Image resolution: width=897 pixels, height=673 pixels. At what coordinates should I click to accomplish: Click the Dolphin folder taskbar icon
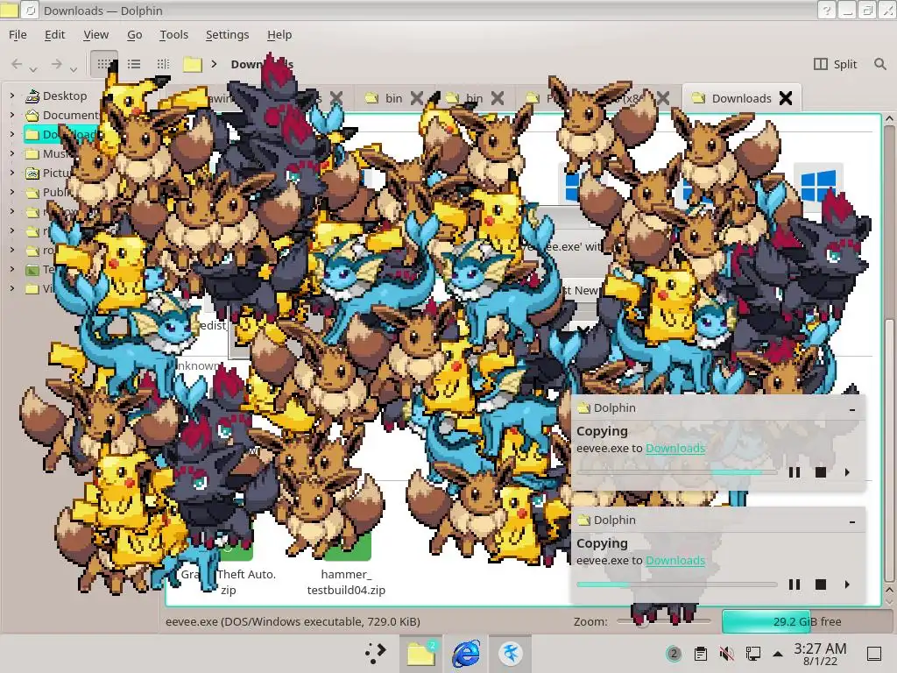(421, 653)
